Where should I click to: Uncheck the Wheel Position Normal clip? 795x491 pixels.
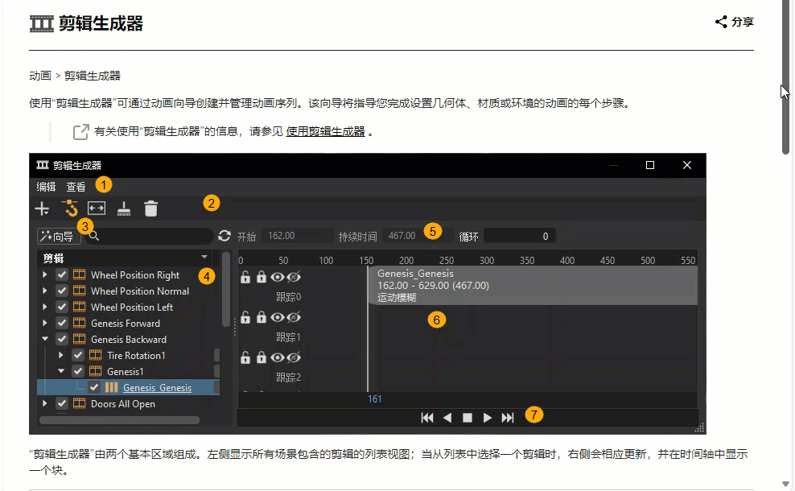pyautogui.click(x=62, y=291)
